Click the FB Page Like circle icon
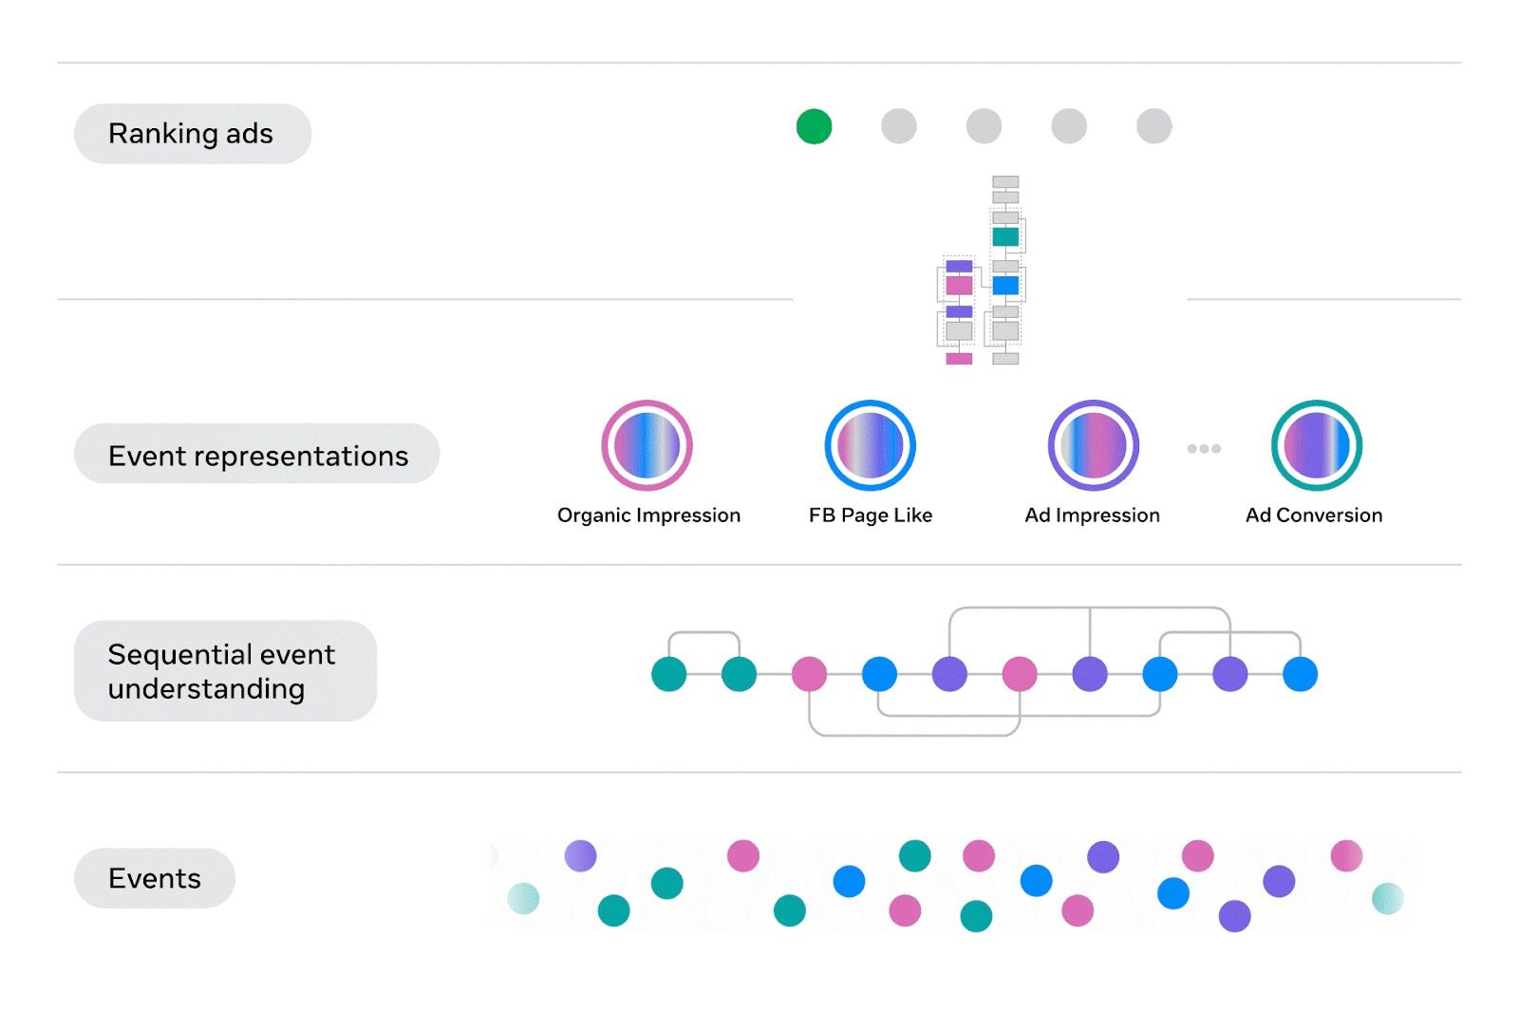The height and width of the screenshot is (1012, 1519). point(870,445)
